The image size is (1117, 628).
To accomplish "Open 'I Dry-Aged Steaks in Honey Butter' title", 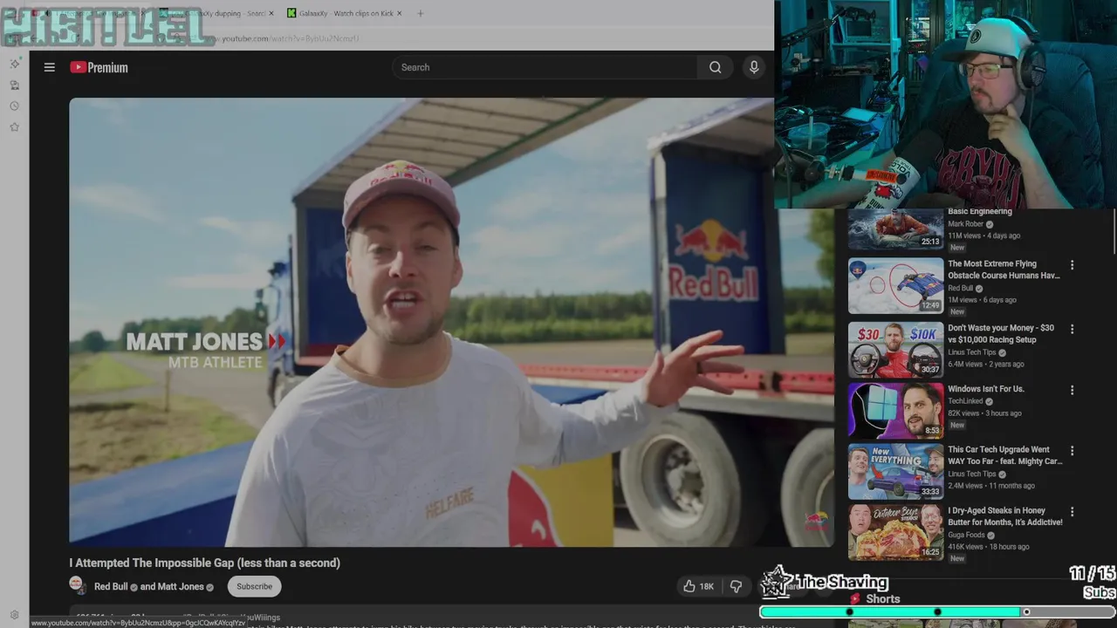I will [x=1005, y=516].
